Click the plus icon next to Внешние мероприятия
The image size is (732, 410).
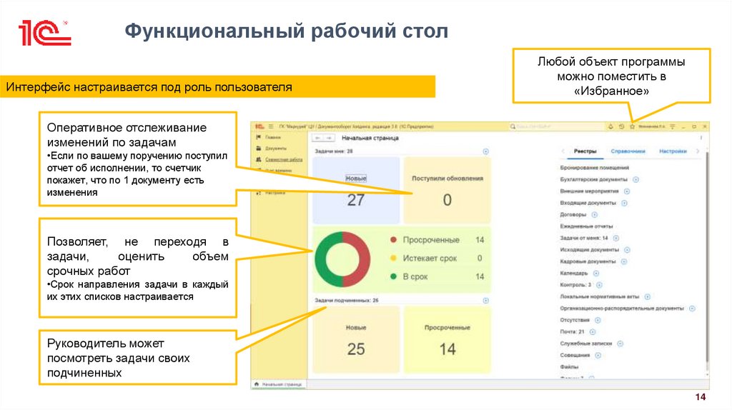point(627,191)
